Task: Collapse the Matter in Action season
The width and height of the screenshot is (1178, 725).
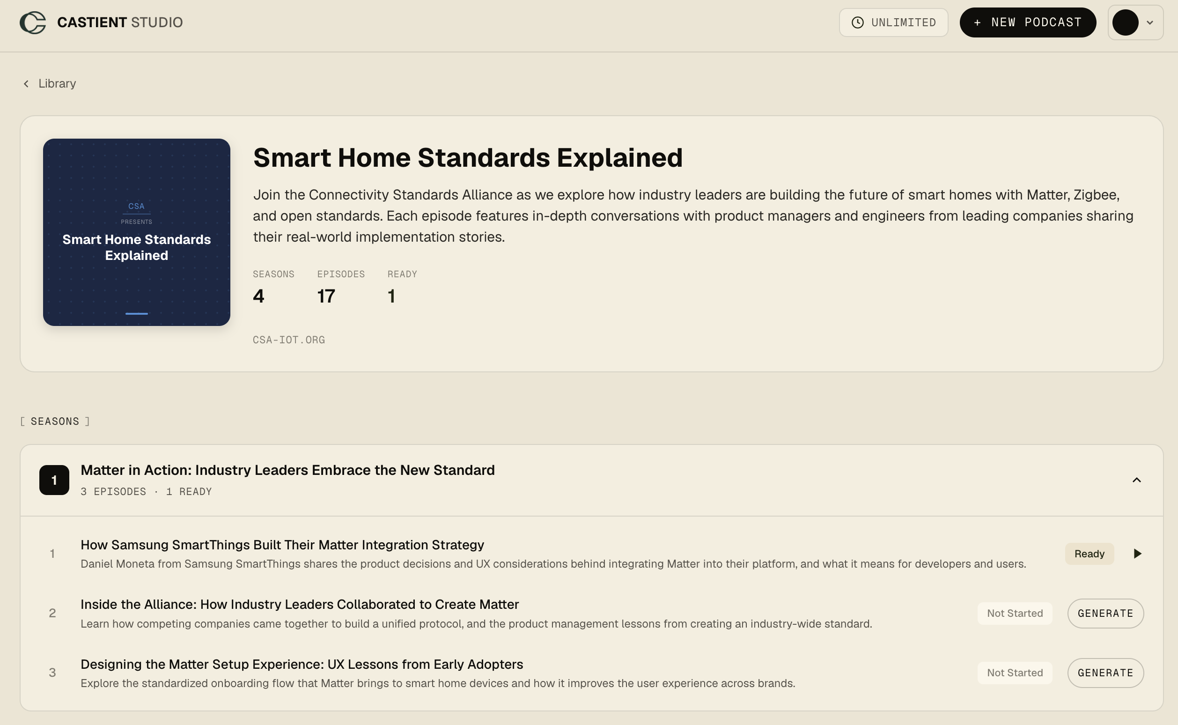Action: point(1136,480)
